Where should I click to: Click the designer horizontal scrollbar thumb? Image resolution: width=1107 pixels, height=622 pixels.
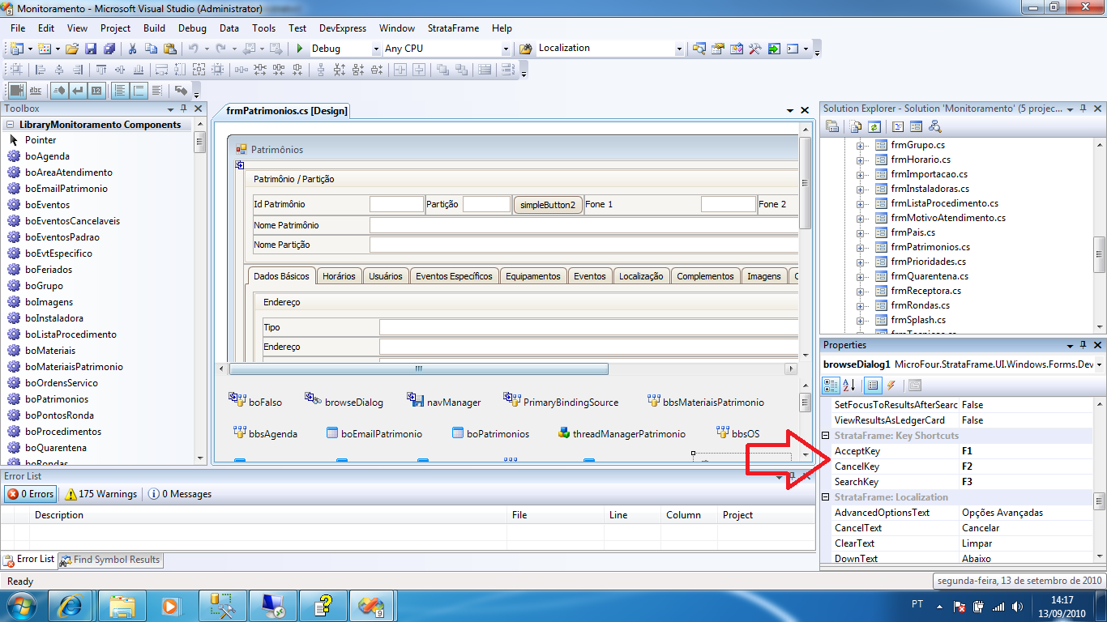pyautogui.click(x=418, y=369)
